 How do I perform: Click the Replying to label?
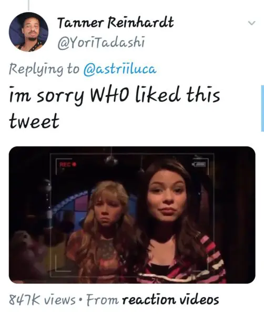click(44, 70)
